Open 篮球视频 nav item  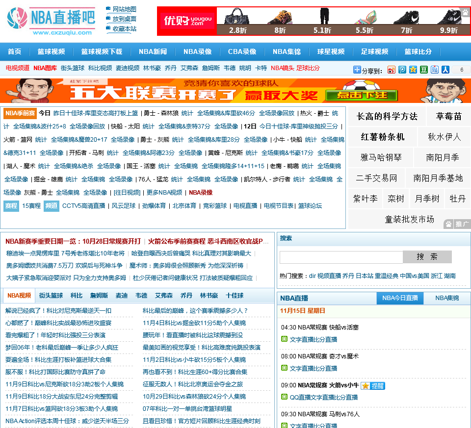(x=51, y=51)
